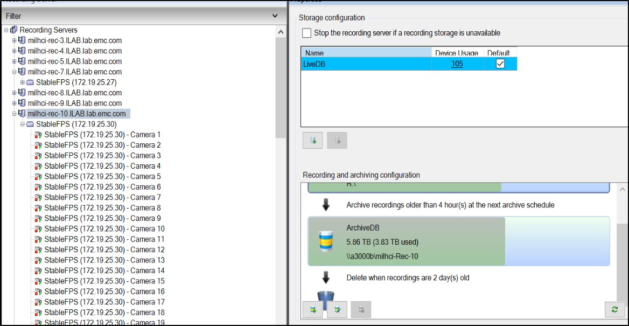629x326 pixels.
Task: Click the add archive icon button
Action: click(x=313, y=309)
